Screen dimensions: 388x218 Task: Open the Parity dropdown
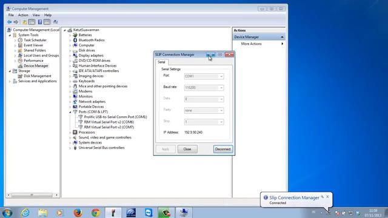[221, 110]
